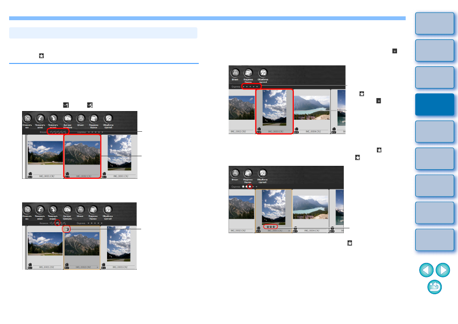458x324 pixels.
Task: Set fifth rating dot in unrated-dots screenshot
Action: coord(257,87)
